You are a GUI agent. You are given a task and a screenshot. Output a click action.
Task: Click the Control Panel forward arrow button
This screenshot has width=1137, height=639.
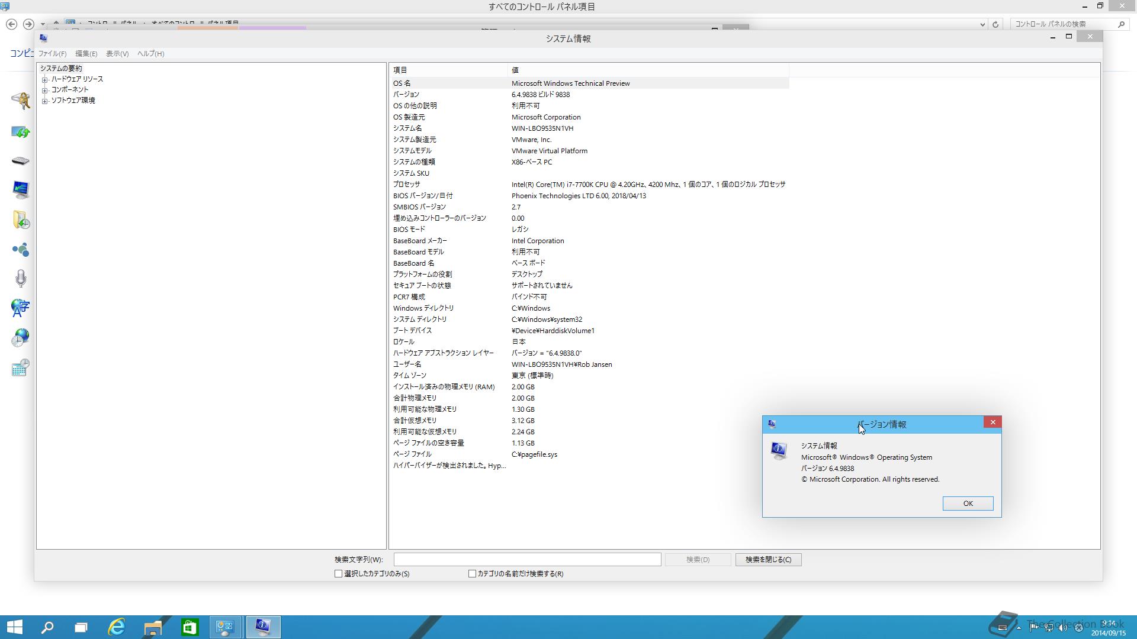[x=28, y=24]
